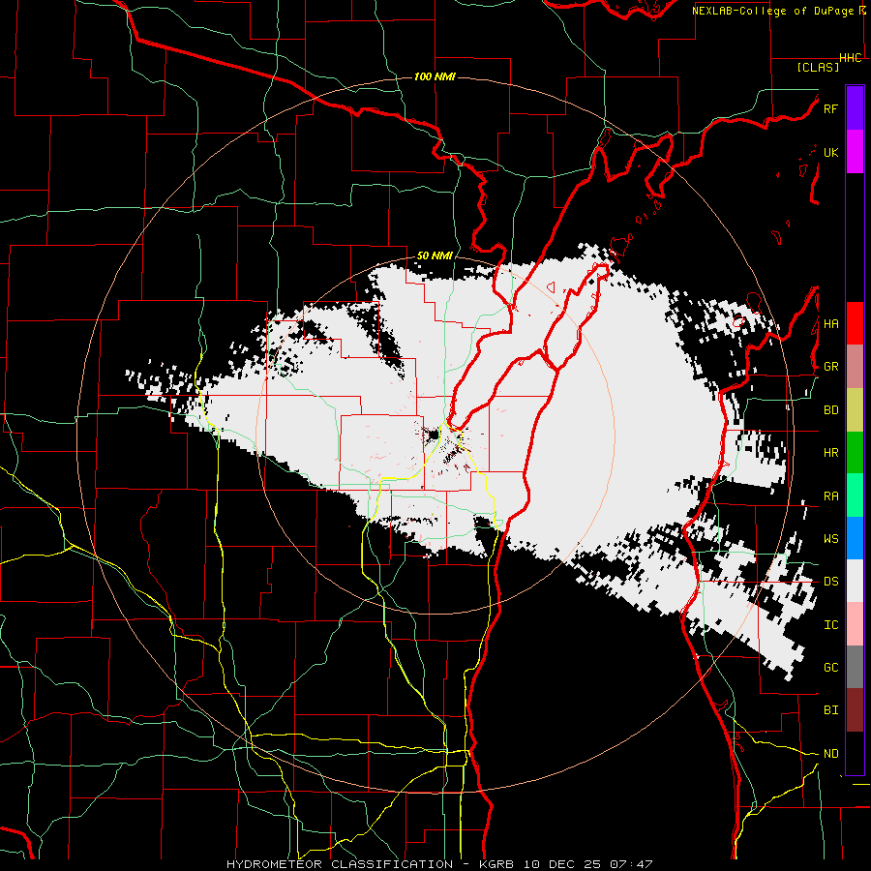
Task: Click the ND legend label
Action: coord(830,754)
